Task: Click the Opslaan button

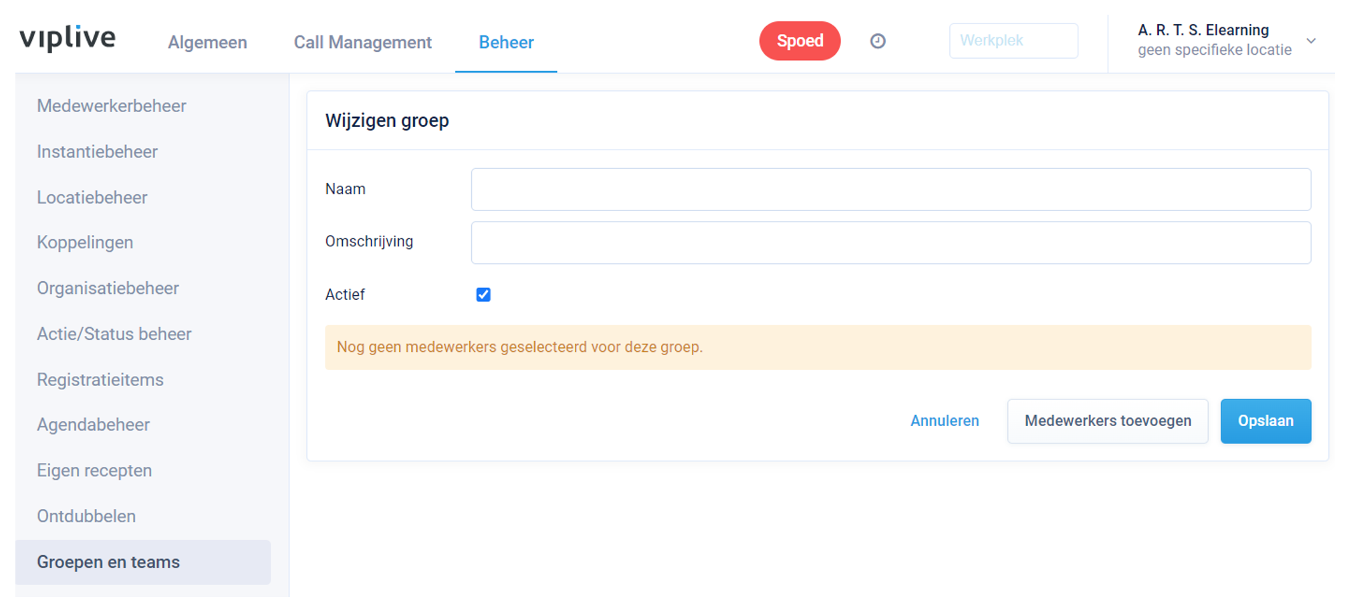Action: [1265, 421]
